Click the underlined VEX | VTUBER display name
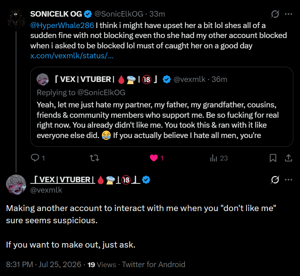 85,180
